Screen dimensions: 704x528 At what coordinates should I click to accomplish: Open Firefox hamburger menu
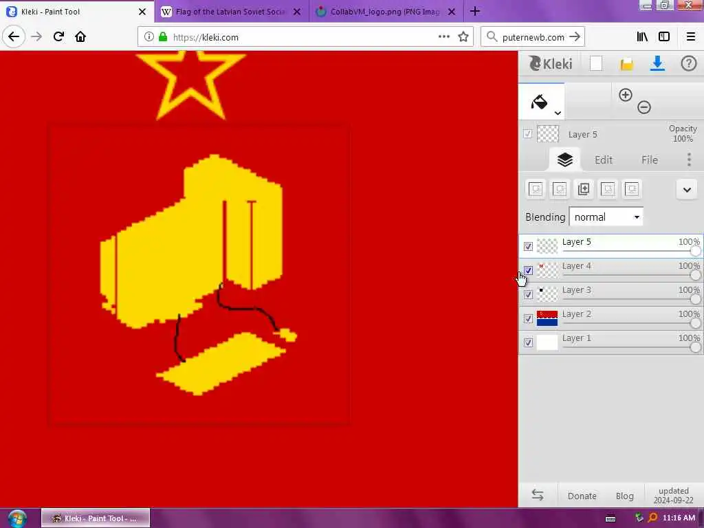(691, 37)
